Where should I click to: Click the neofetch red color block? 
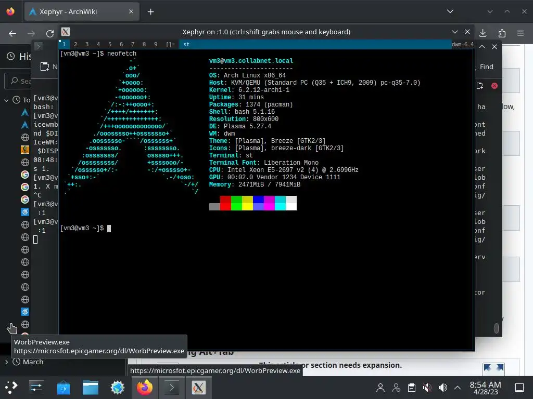point(225,203)
